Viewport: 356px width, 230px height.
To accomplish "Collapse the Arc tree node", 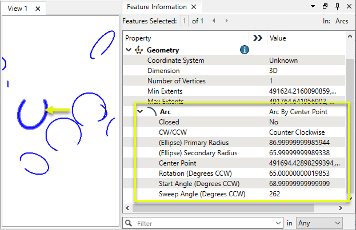I will (140, 111).
